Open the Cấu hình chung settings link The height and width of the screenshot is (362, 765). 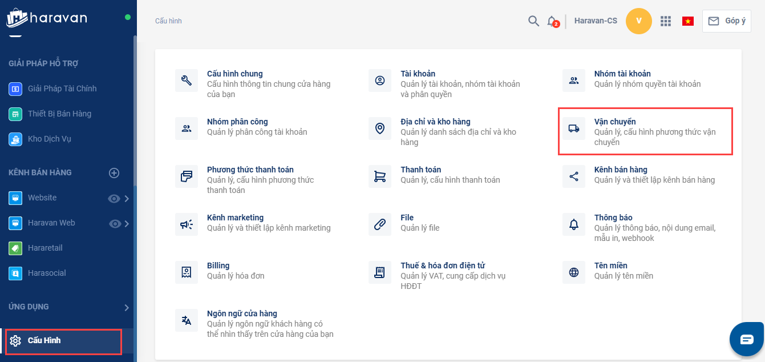(235, 74)
